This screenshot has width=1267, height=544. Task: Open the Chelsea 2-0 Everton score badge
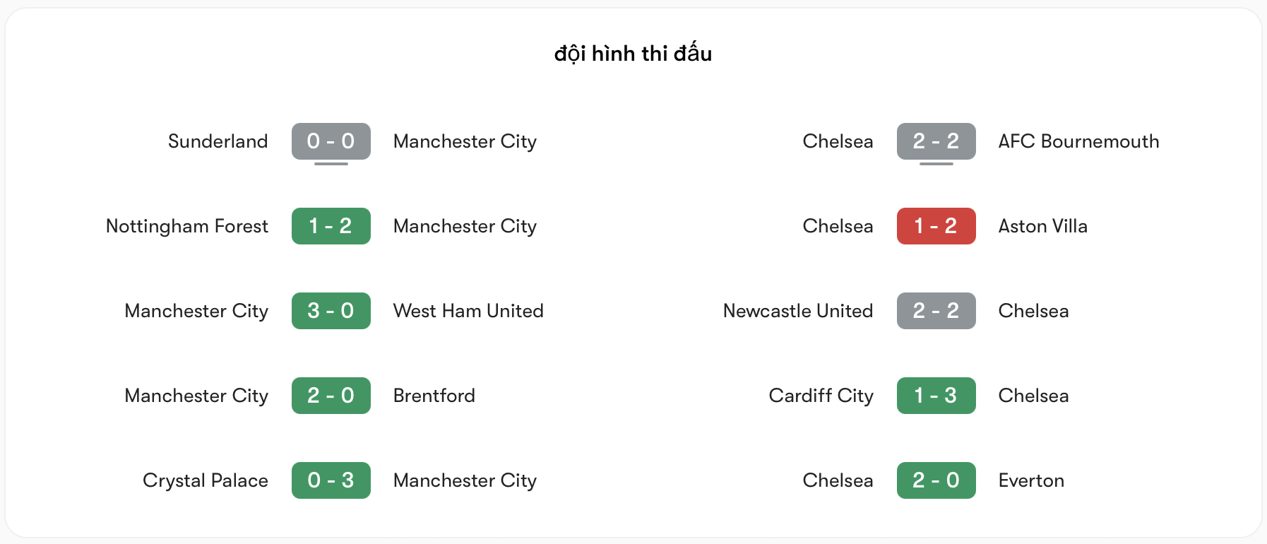936,480
